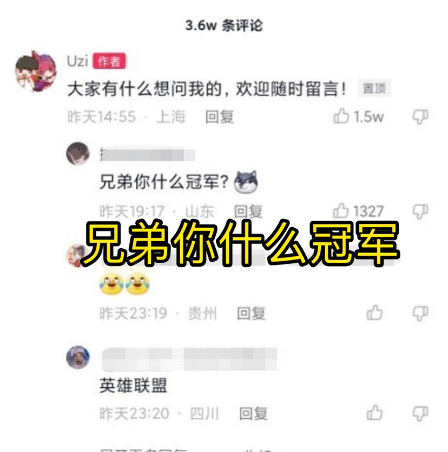
Task: Reply to Uzi's pinned comment
Action: [x=220, y=117]
